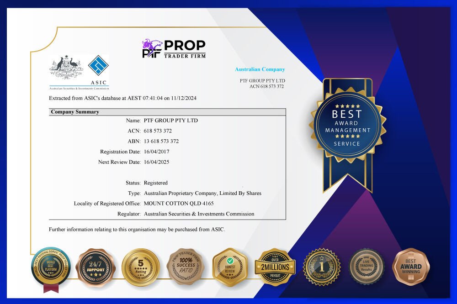Click the 100% Success Ratio badge
The width and height of the screenshot is (457, 304).
[x=186, y=267]
